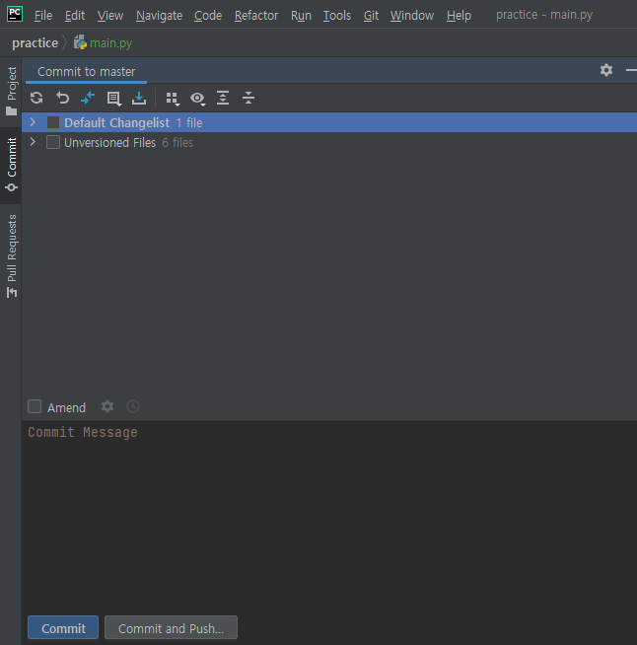Click main.py in the breadcrumb
The height and width of the screenshot is (645, 637).
coord(111,42)
